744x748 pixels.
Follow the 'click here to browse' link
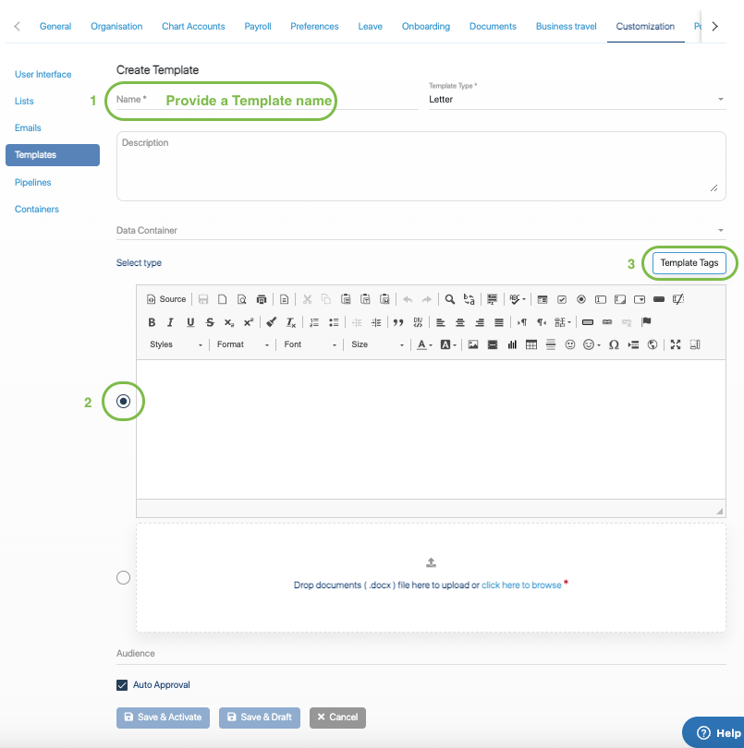click(x=521, y=585)
